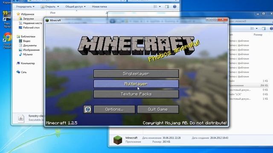Click Дата изменения value 30.06.2011 22:28
This screenshot has width=273, height=153.
click(x=171, y=138)
